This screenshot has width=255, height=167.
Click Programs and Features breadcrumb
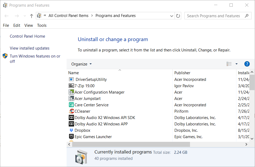tap(115, 16)
